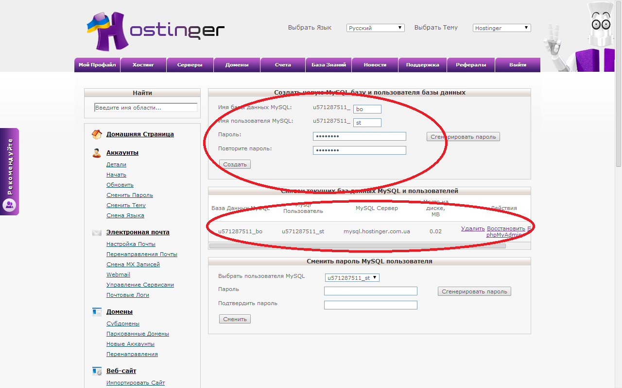Open the Выбрать Язык dropdown

coord(376,28)
